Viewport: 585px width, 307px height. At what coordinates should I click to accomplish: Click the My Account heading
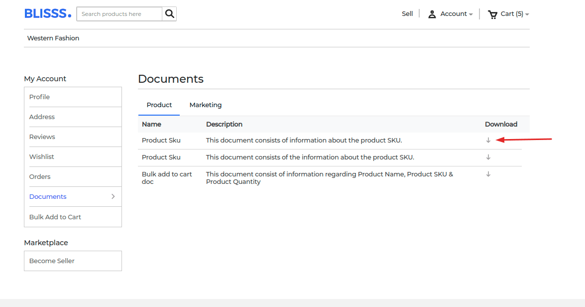click(45, 79)
